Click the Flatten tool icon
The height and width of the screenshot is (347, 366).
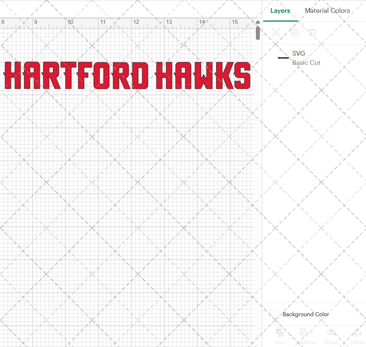357,333
